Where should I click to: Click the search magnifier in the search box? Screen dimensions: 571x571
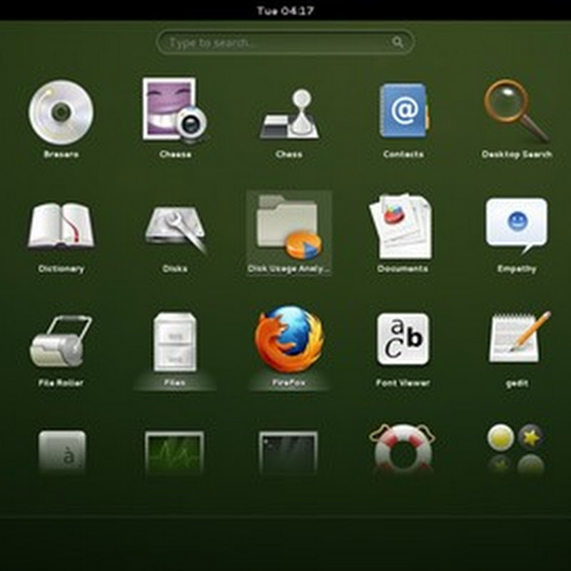coord(398,42)
